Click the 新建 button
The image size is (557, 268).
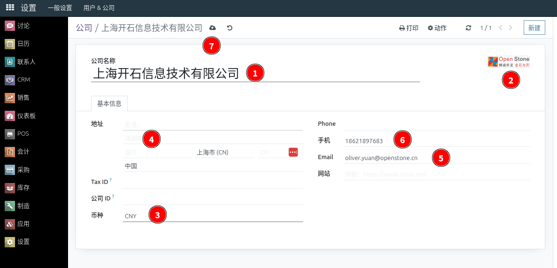pos(534,28)
